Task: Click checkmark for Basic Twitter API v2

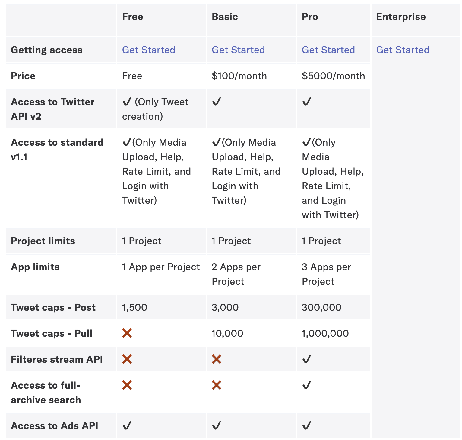Action: pyautogui.click(x=216, y=102)
